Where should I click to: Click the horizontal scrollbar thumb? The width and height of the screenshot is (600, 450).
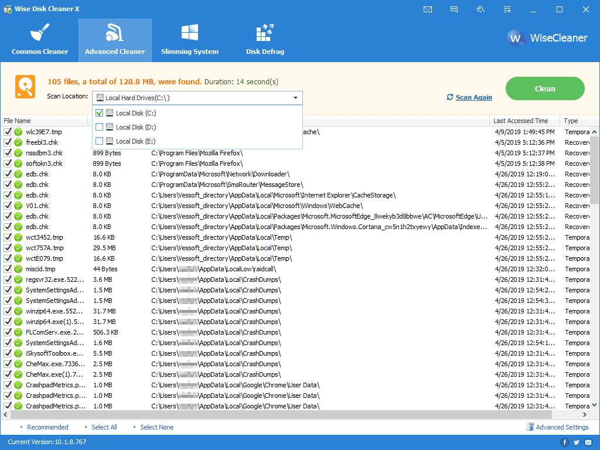[281, 414]
